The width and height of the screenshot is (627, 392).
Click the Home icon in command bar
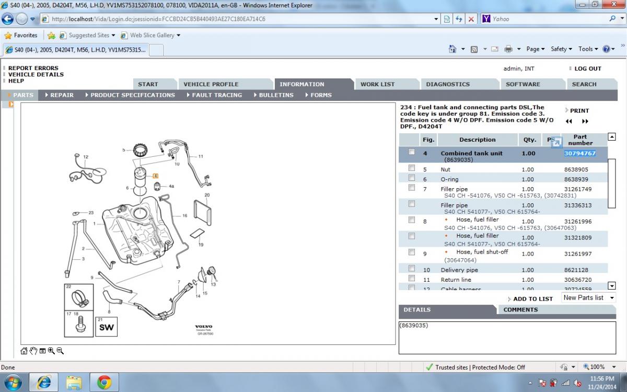point(452,49)
